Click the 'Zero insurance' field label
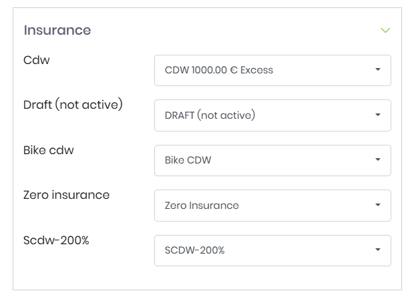Screen dimensions: 414x297 [66, 196]
